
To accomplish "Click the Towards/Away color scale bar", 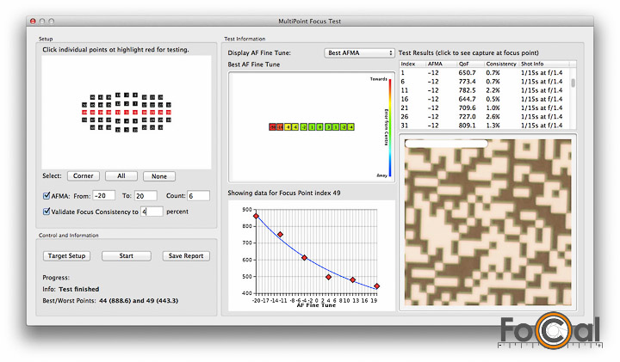I will 390,127.
